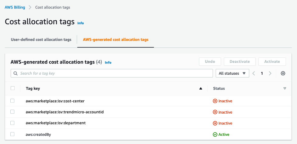
Task: Check the aws:createdBy tag row
Action: click(x=12, y=134)
